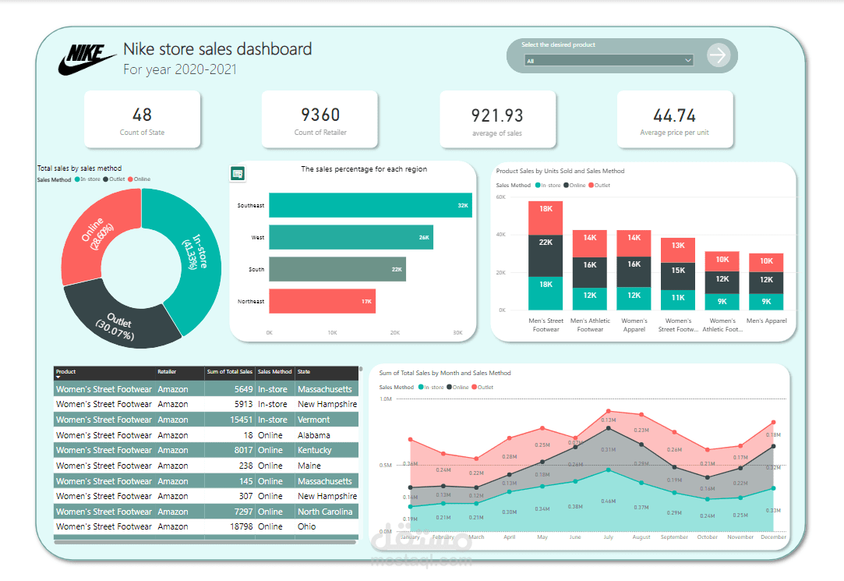Image resolution: width=844 pixels, height=581 pixels.
Task: Sort table by Sum of Total Sales header
Action: tap(229, 371)
